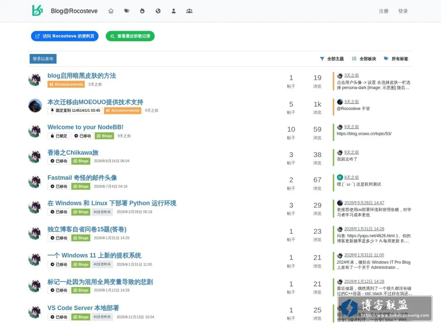The height and width of the screenshot is (330, 441).
Task: Open the home icon in navbar
Action: pos(111,11)
